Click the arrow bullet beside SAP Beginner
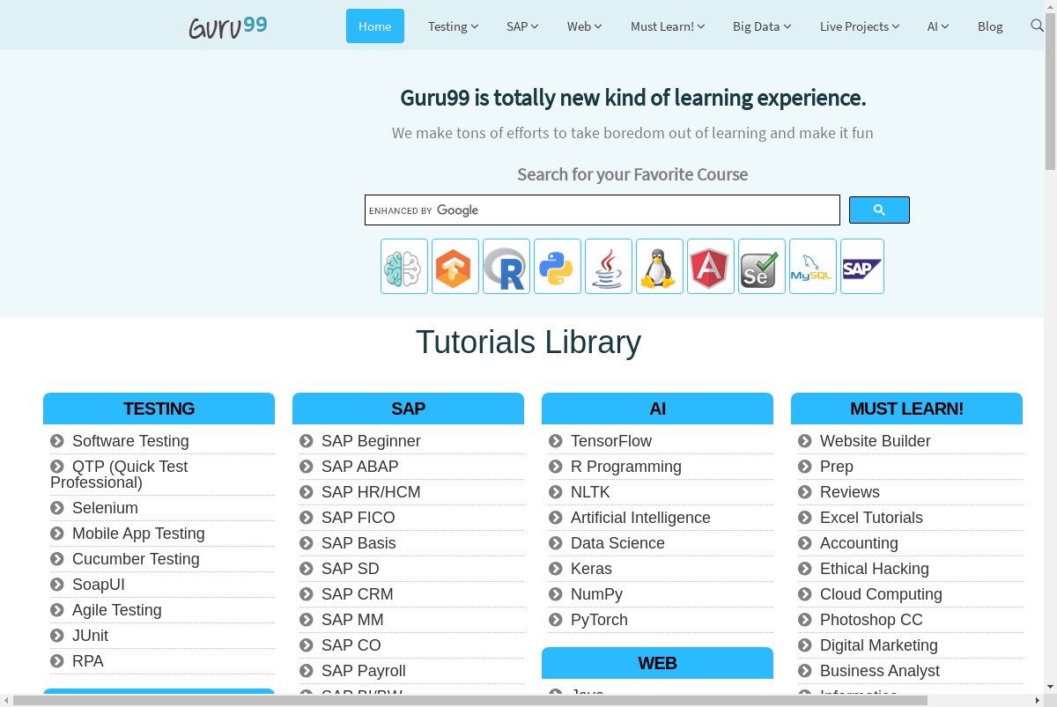 307,441
